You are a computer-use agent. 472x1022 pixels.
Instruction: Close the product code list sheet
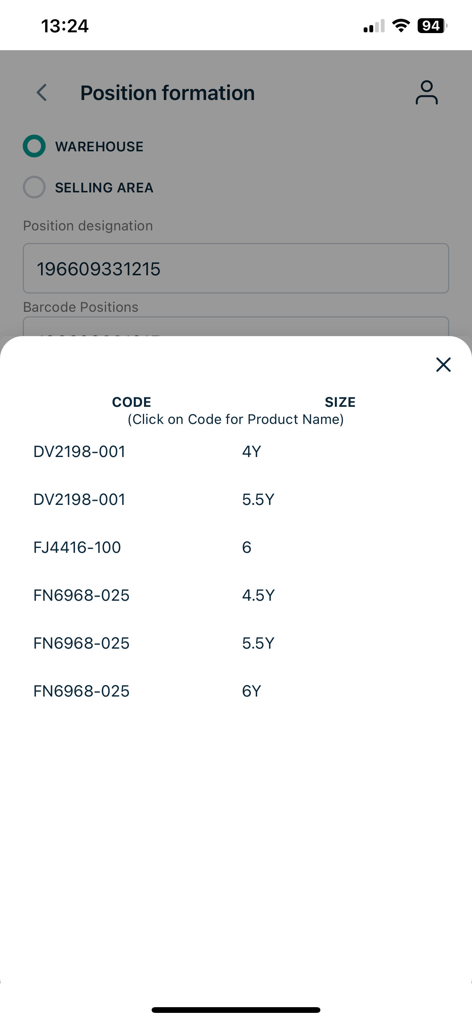[x=443, y=365]
